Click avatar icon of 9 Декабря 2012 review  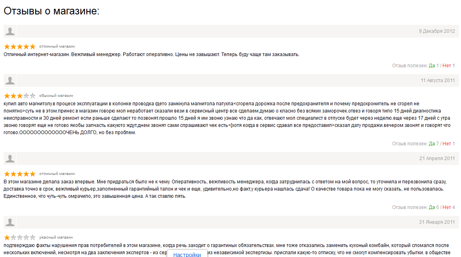tap(10, 31)
